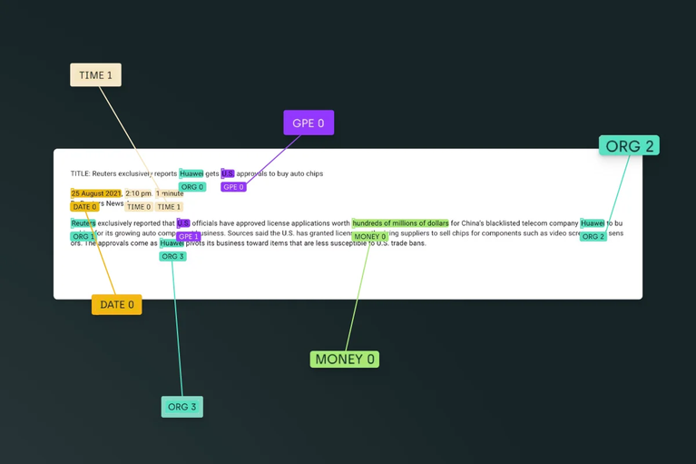696x464 pixels.
Task: Click the TIME 1 callout box above the card
Action: pyautogui.click(x=95, y=74)
